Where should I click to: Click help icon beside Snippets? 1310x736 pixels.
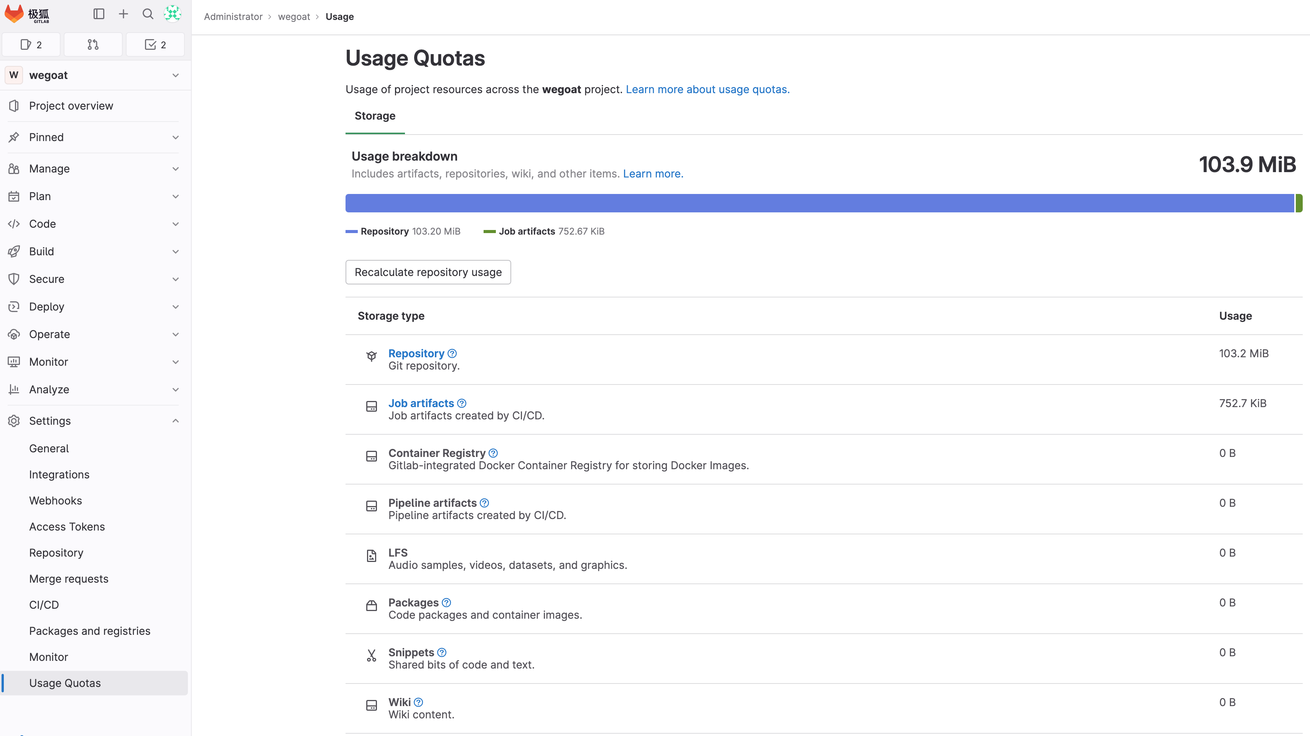point(442,652)
